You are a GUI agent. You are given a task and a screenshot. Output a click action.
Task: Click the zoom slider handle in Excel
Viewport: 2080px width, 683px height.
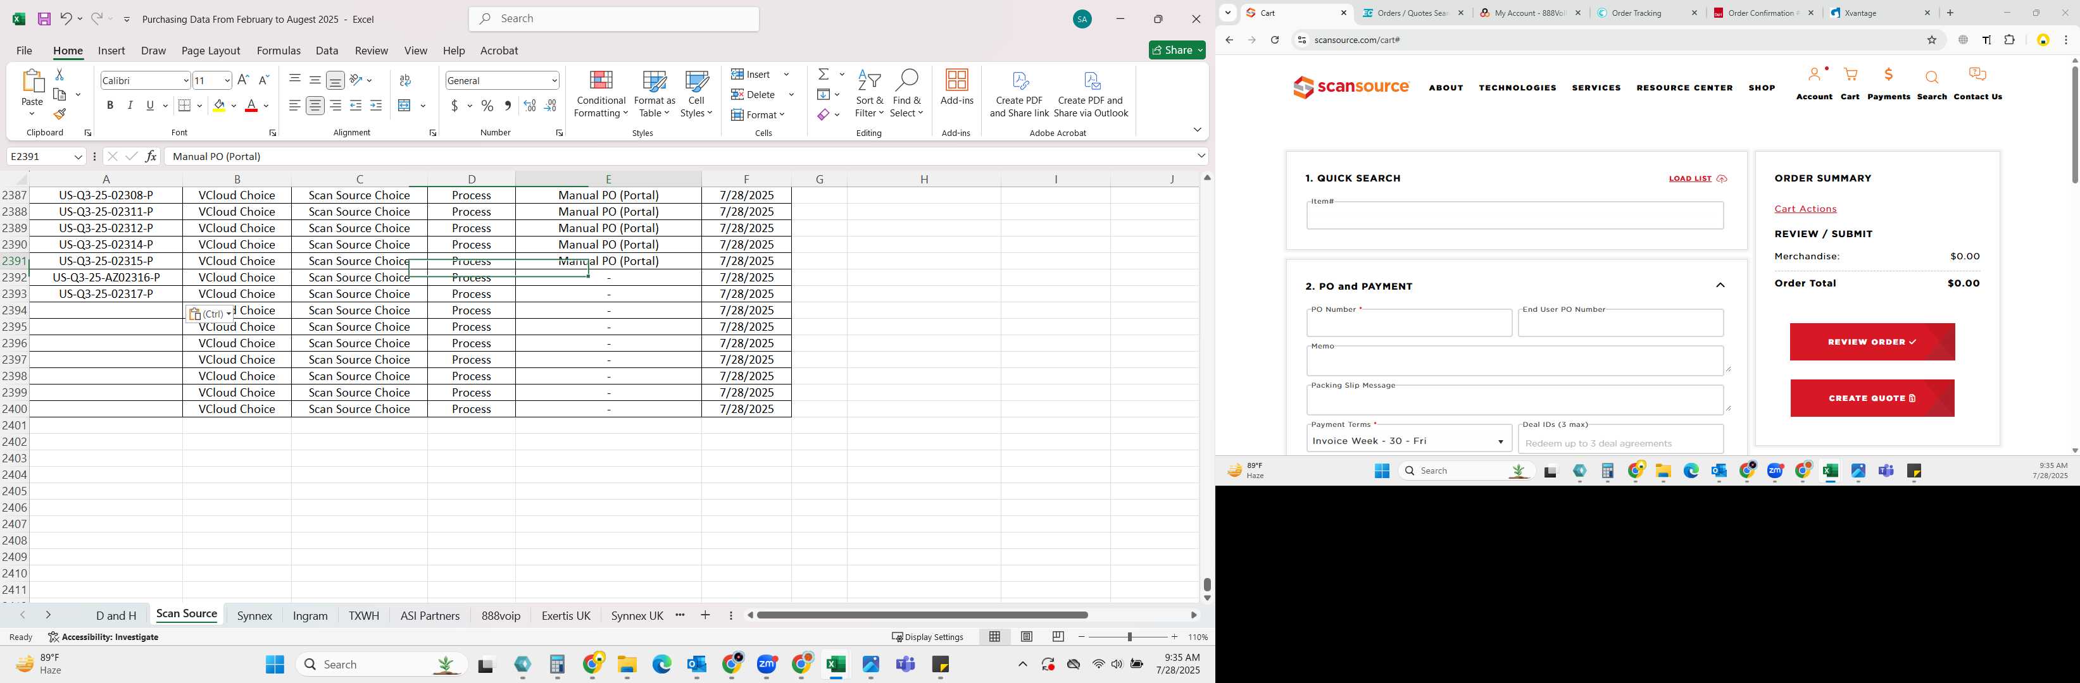pyautogui.click(x=1129, y=637)
